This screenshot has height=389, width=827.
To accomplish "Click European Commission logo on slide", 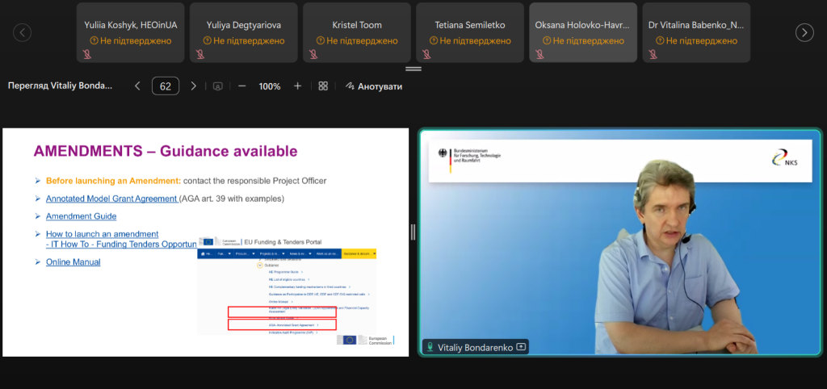I will tap(365, 340).
